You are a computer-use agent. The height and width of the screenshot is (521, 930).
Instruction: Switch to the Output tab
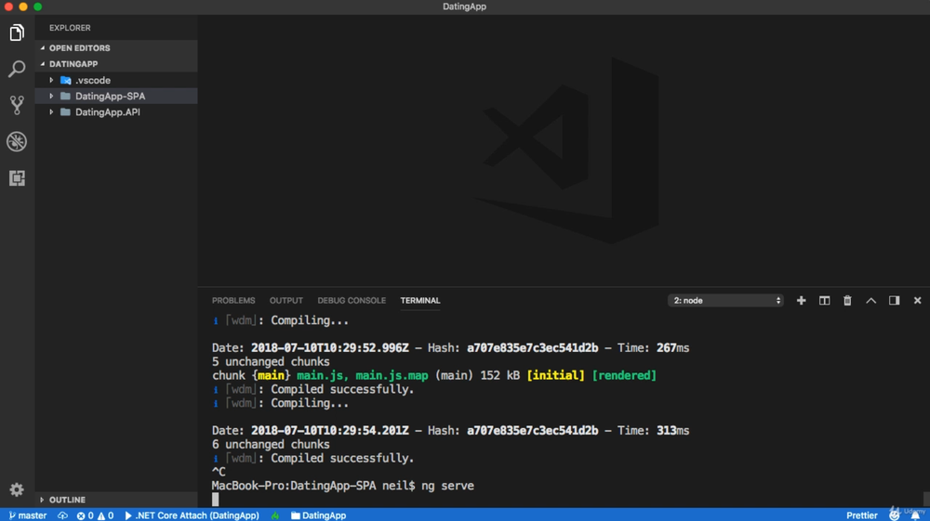point(286,301)
